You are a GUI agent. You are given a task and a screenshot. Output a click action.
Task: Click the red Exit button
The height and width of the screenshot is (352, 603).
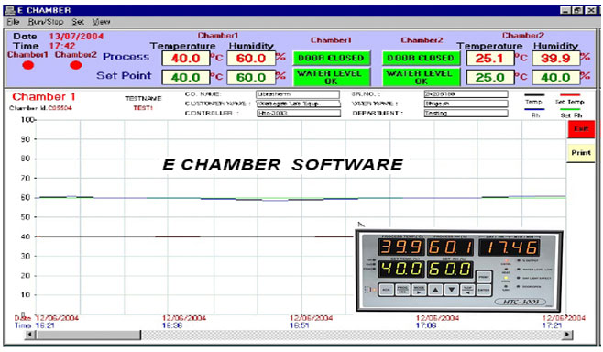[x=581, y=129]
